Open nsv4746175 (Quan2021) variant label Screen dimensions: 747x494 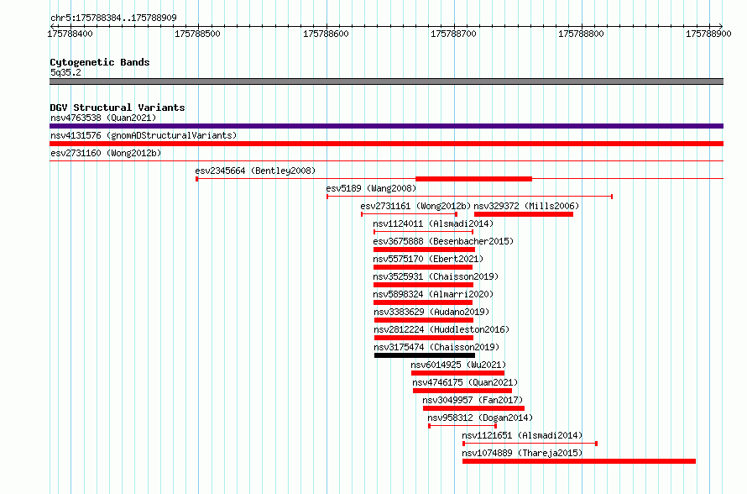click(x=465, y=382)
